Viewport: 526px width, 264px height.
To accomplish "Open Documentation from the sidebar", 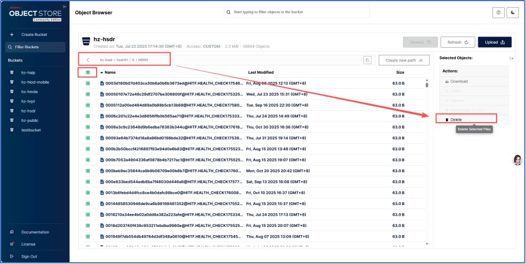I will point(35,232).
